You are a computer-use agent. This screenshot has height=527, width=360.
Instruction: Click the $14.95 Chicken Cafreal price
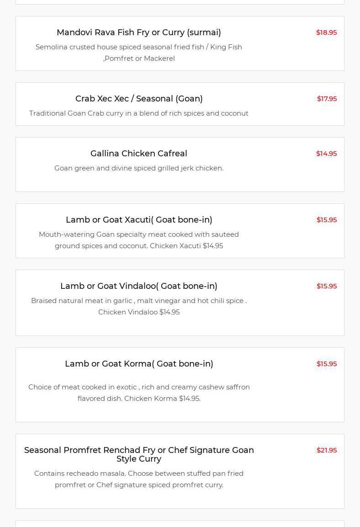tap(326, 154)
